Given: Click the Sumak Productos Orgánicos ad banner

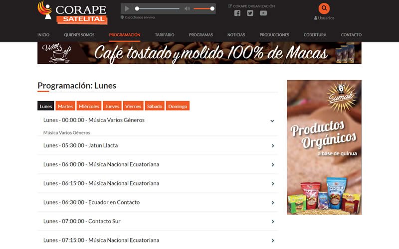Looking at the screenshot, I should (x=324, y=147).
